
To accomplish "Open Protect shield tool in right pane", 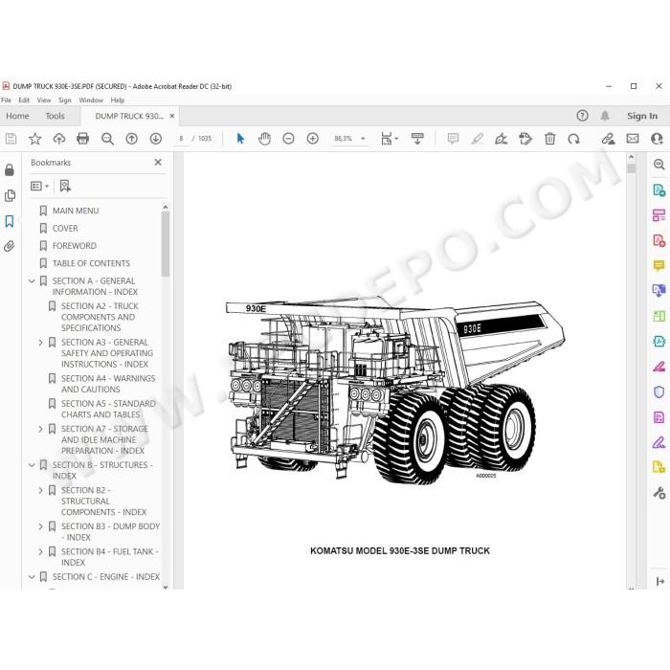I will click(x=659, y=391).
